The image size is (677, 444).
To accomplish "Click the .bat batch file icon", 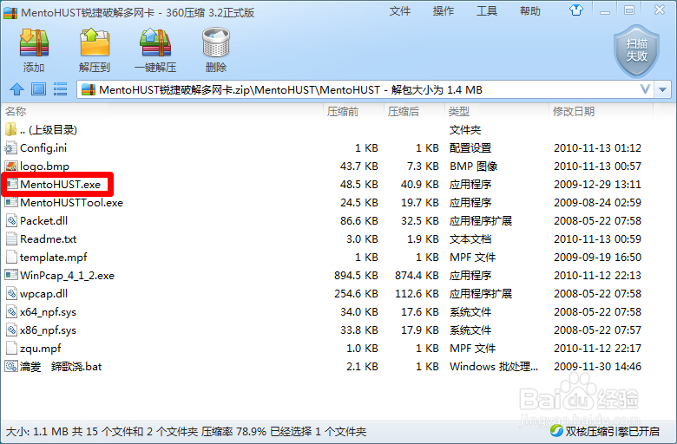I will 10,366.
